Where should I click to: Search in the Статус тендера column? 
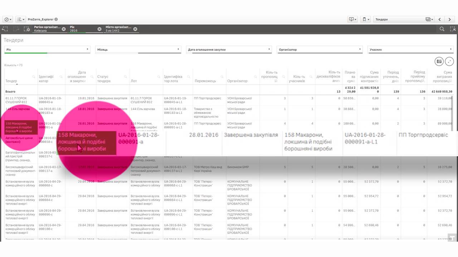click(126, 77)
